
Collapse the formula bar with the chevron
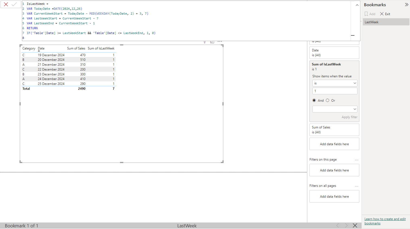click(x=357, y=5)
